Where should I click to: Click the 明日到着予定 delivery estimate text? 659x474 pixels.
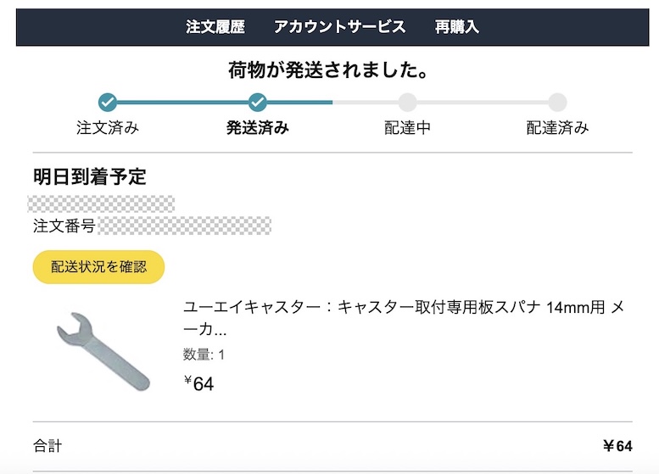tap(90, 177)
